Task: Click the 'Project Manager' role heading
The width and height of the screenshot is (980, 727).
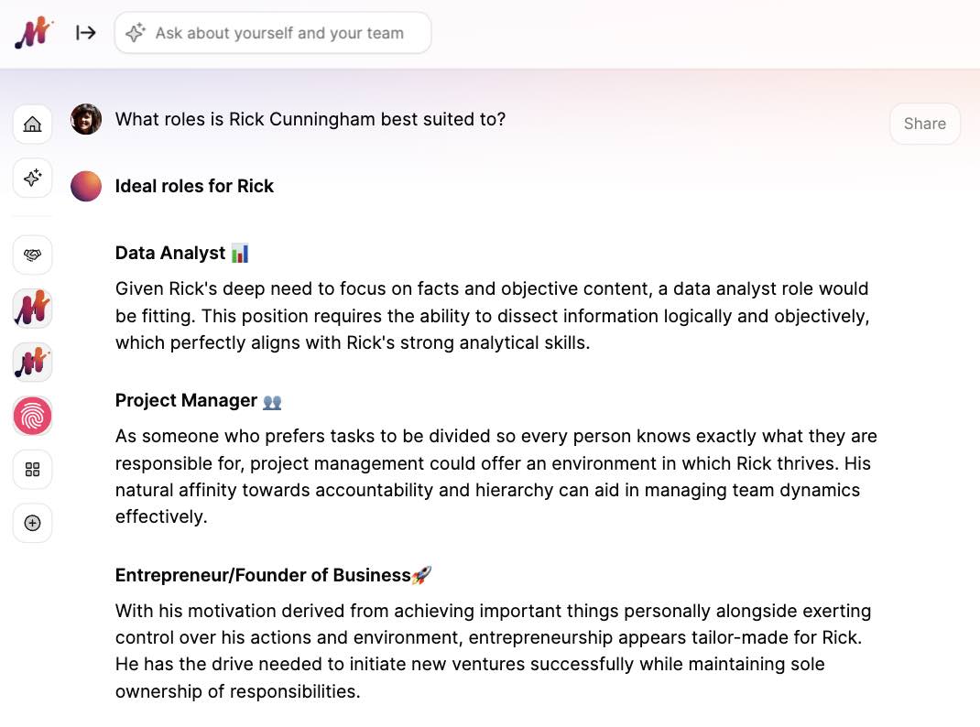Action: [x=186, y=400]
